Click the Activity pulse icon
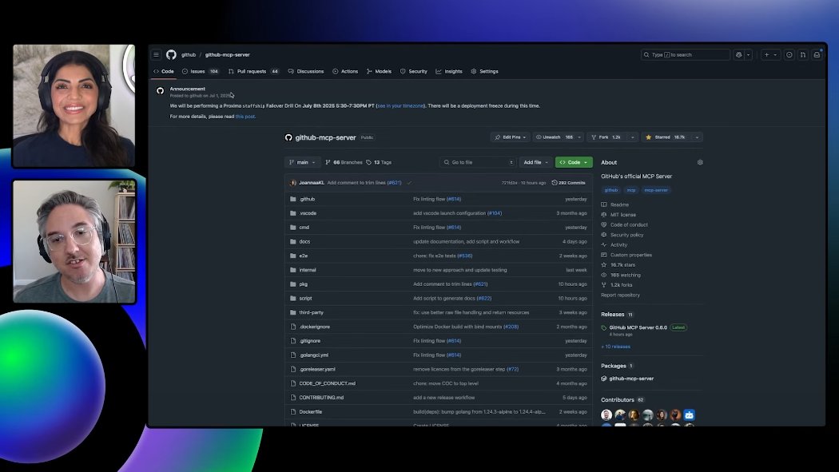Viewport: 839px width, 472px height. (604, 245)
